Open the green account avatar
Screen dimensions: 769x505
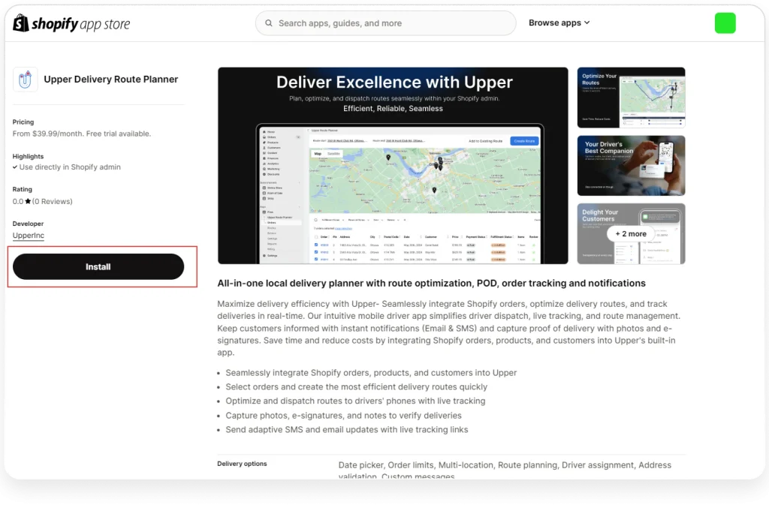tap(725, 23)
